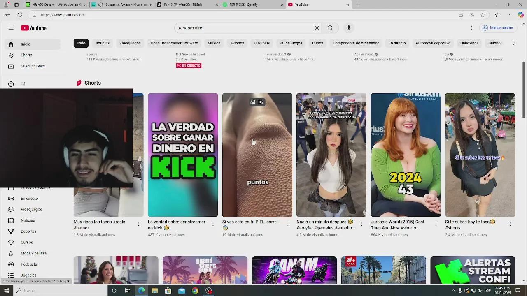Select Componente de ordenador chip
Screen dimensions: 527x296
(x=356, y=43)
